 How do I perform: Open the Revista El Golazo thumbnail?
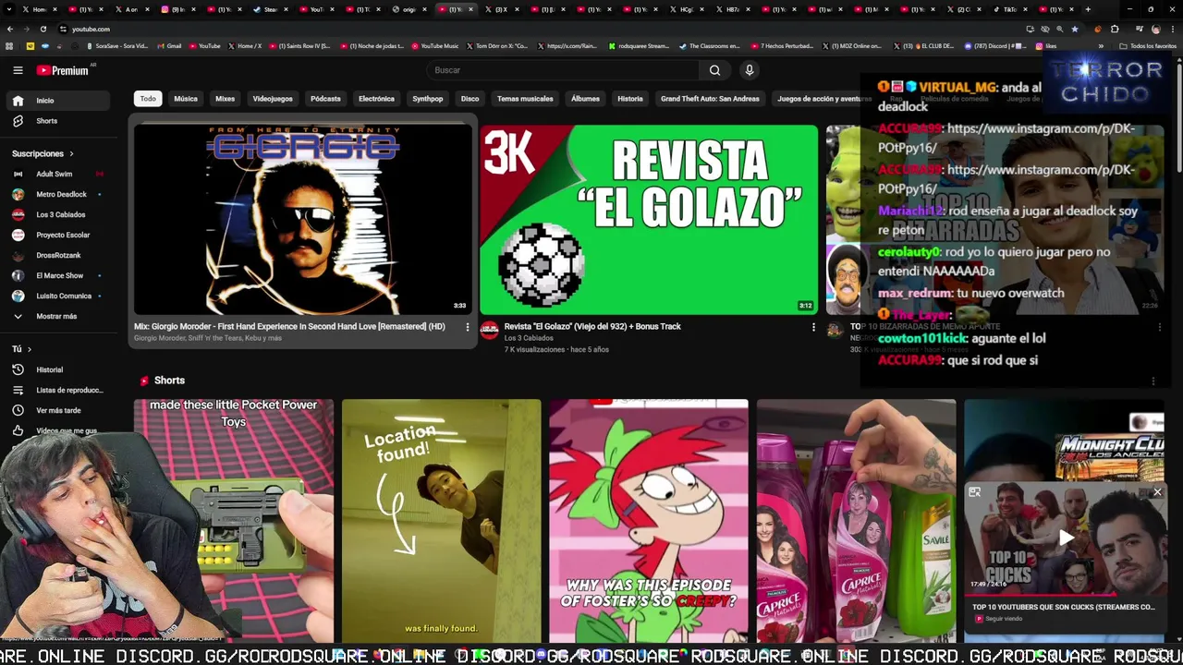pos(649,220)
